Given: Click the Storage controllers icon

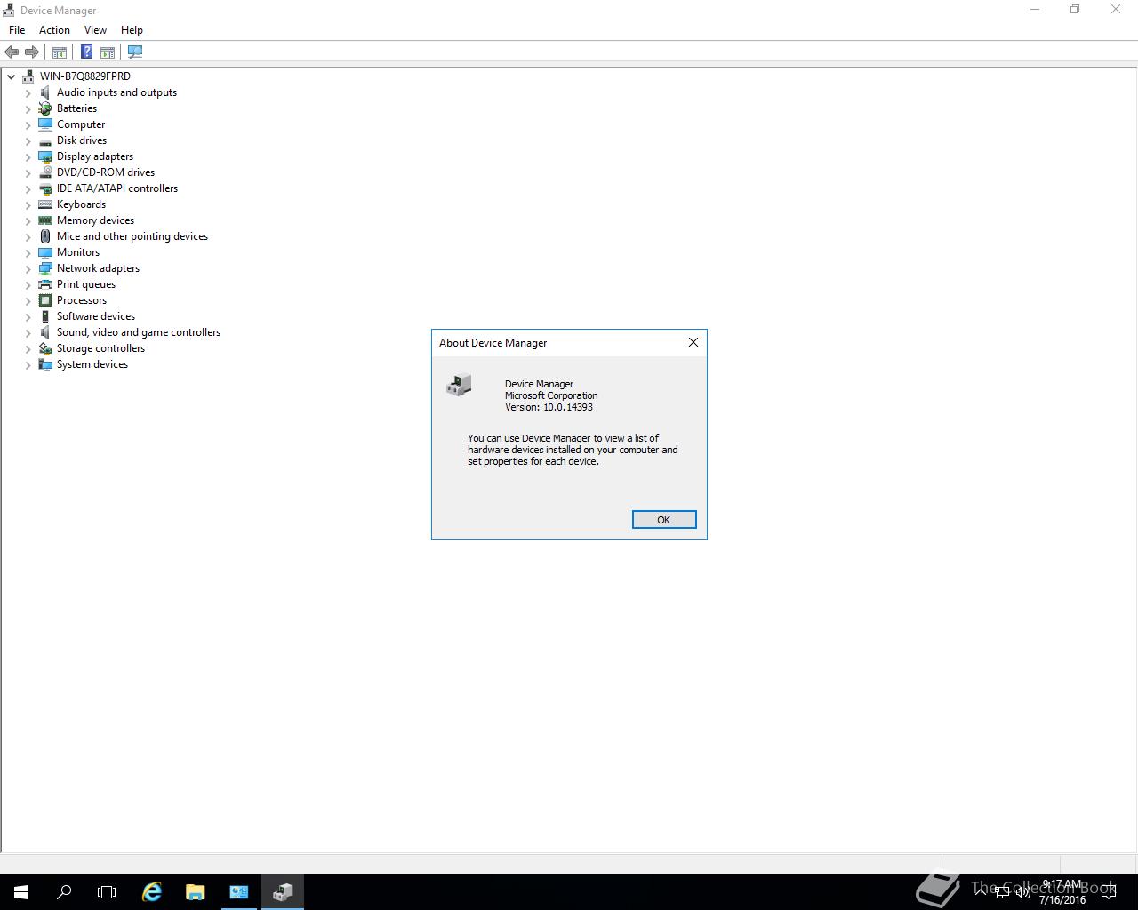Looking at the screenshot, I should tap(45, 348).
